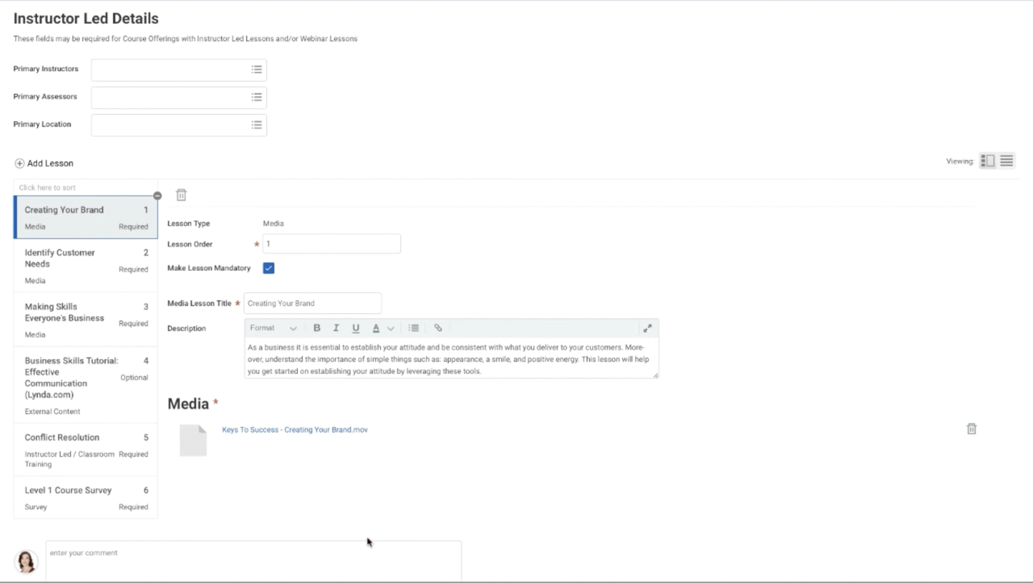
Task: Open the Primary Assessors prompt icon
Action: click(x=256, y=97)
